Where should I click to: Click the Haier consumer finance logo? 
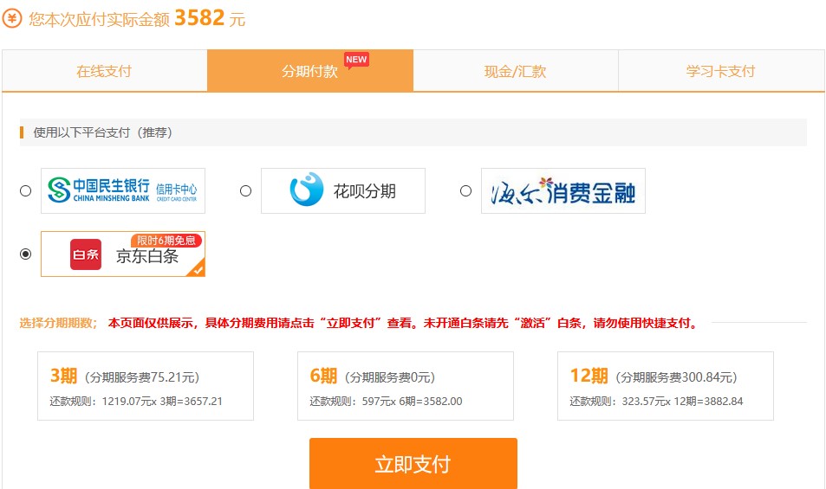coord(563,190)
